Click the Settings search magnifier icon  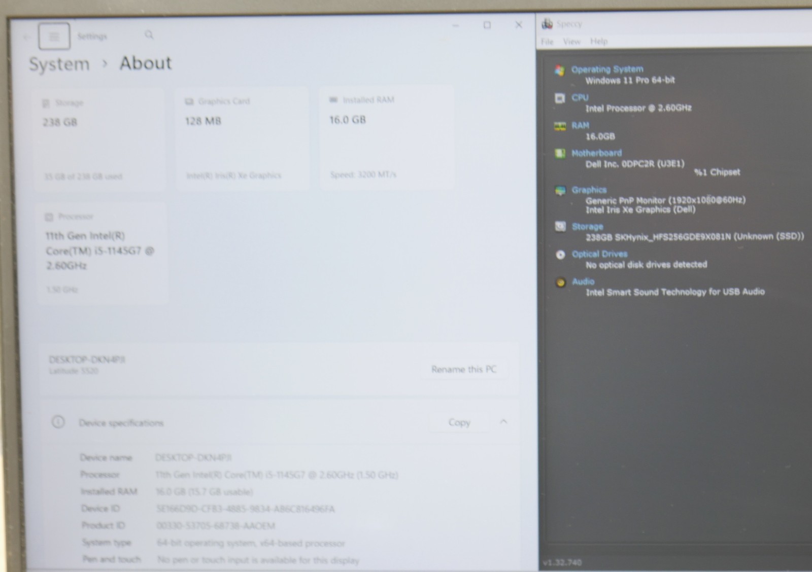click(149, 34)
